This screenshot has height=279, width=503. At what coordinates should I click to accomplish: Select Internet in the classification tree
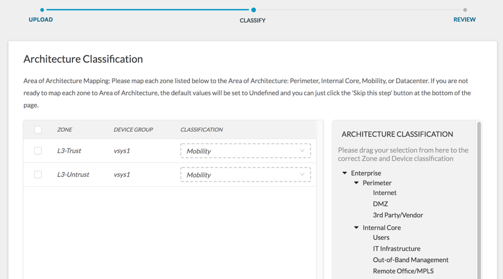click(x=385, y=193)
